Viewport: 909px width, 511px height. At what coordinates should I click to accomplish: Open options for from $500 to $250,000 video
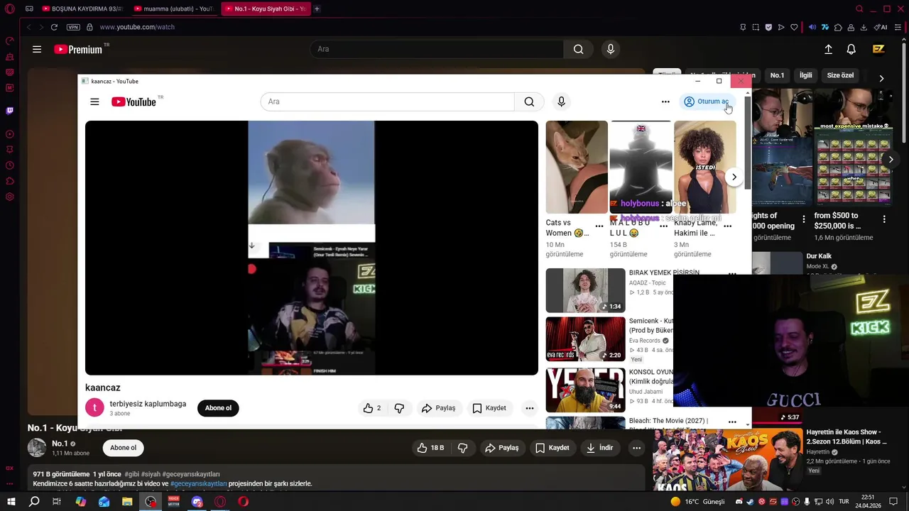884,219
